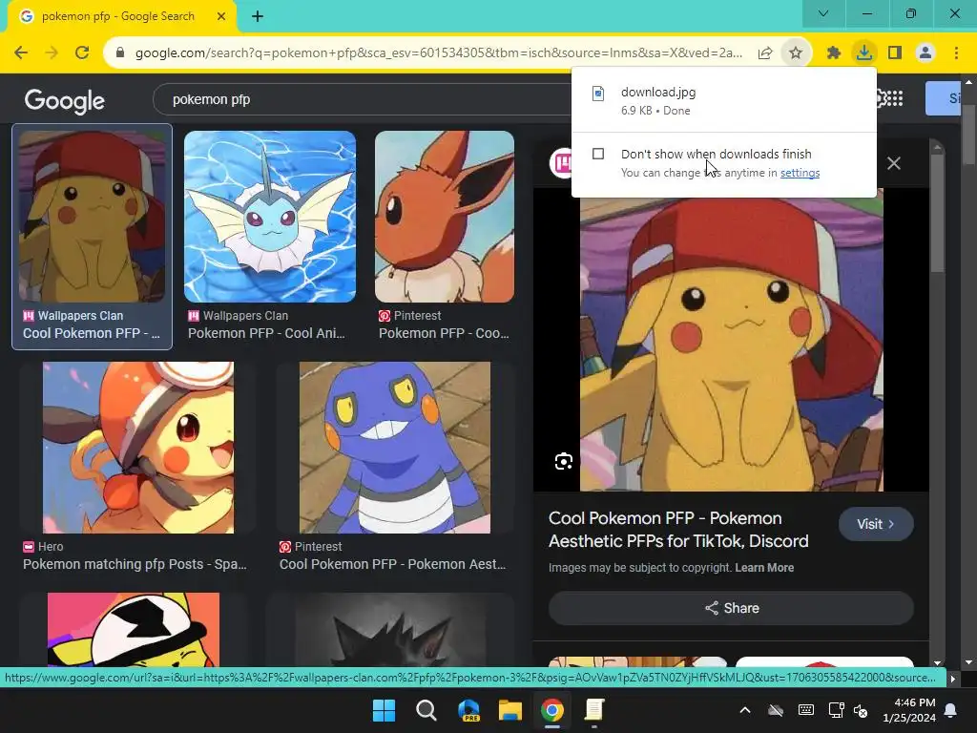
Task: Open Google apps grid icon
Action: 895,98
